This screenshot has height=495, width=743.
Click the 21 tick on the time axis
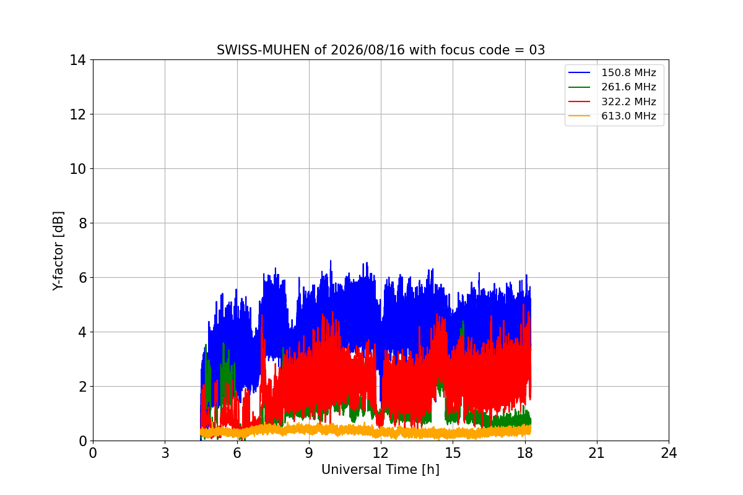click(x=596, y=453)
